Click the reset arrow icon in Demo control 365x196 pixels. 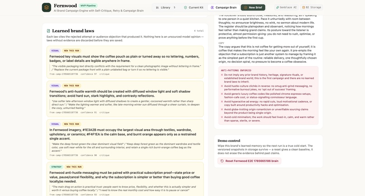222,161
